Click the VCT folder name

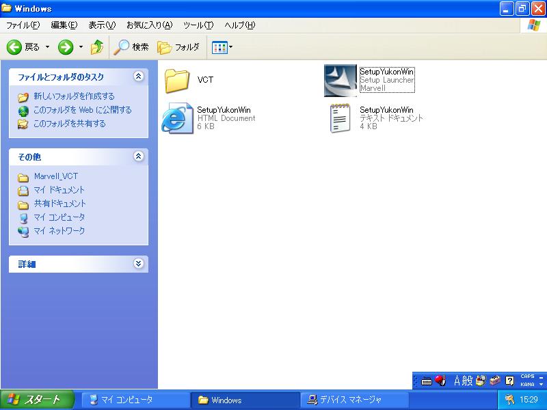click(205, 80)
